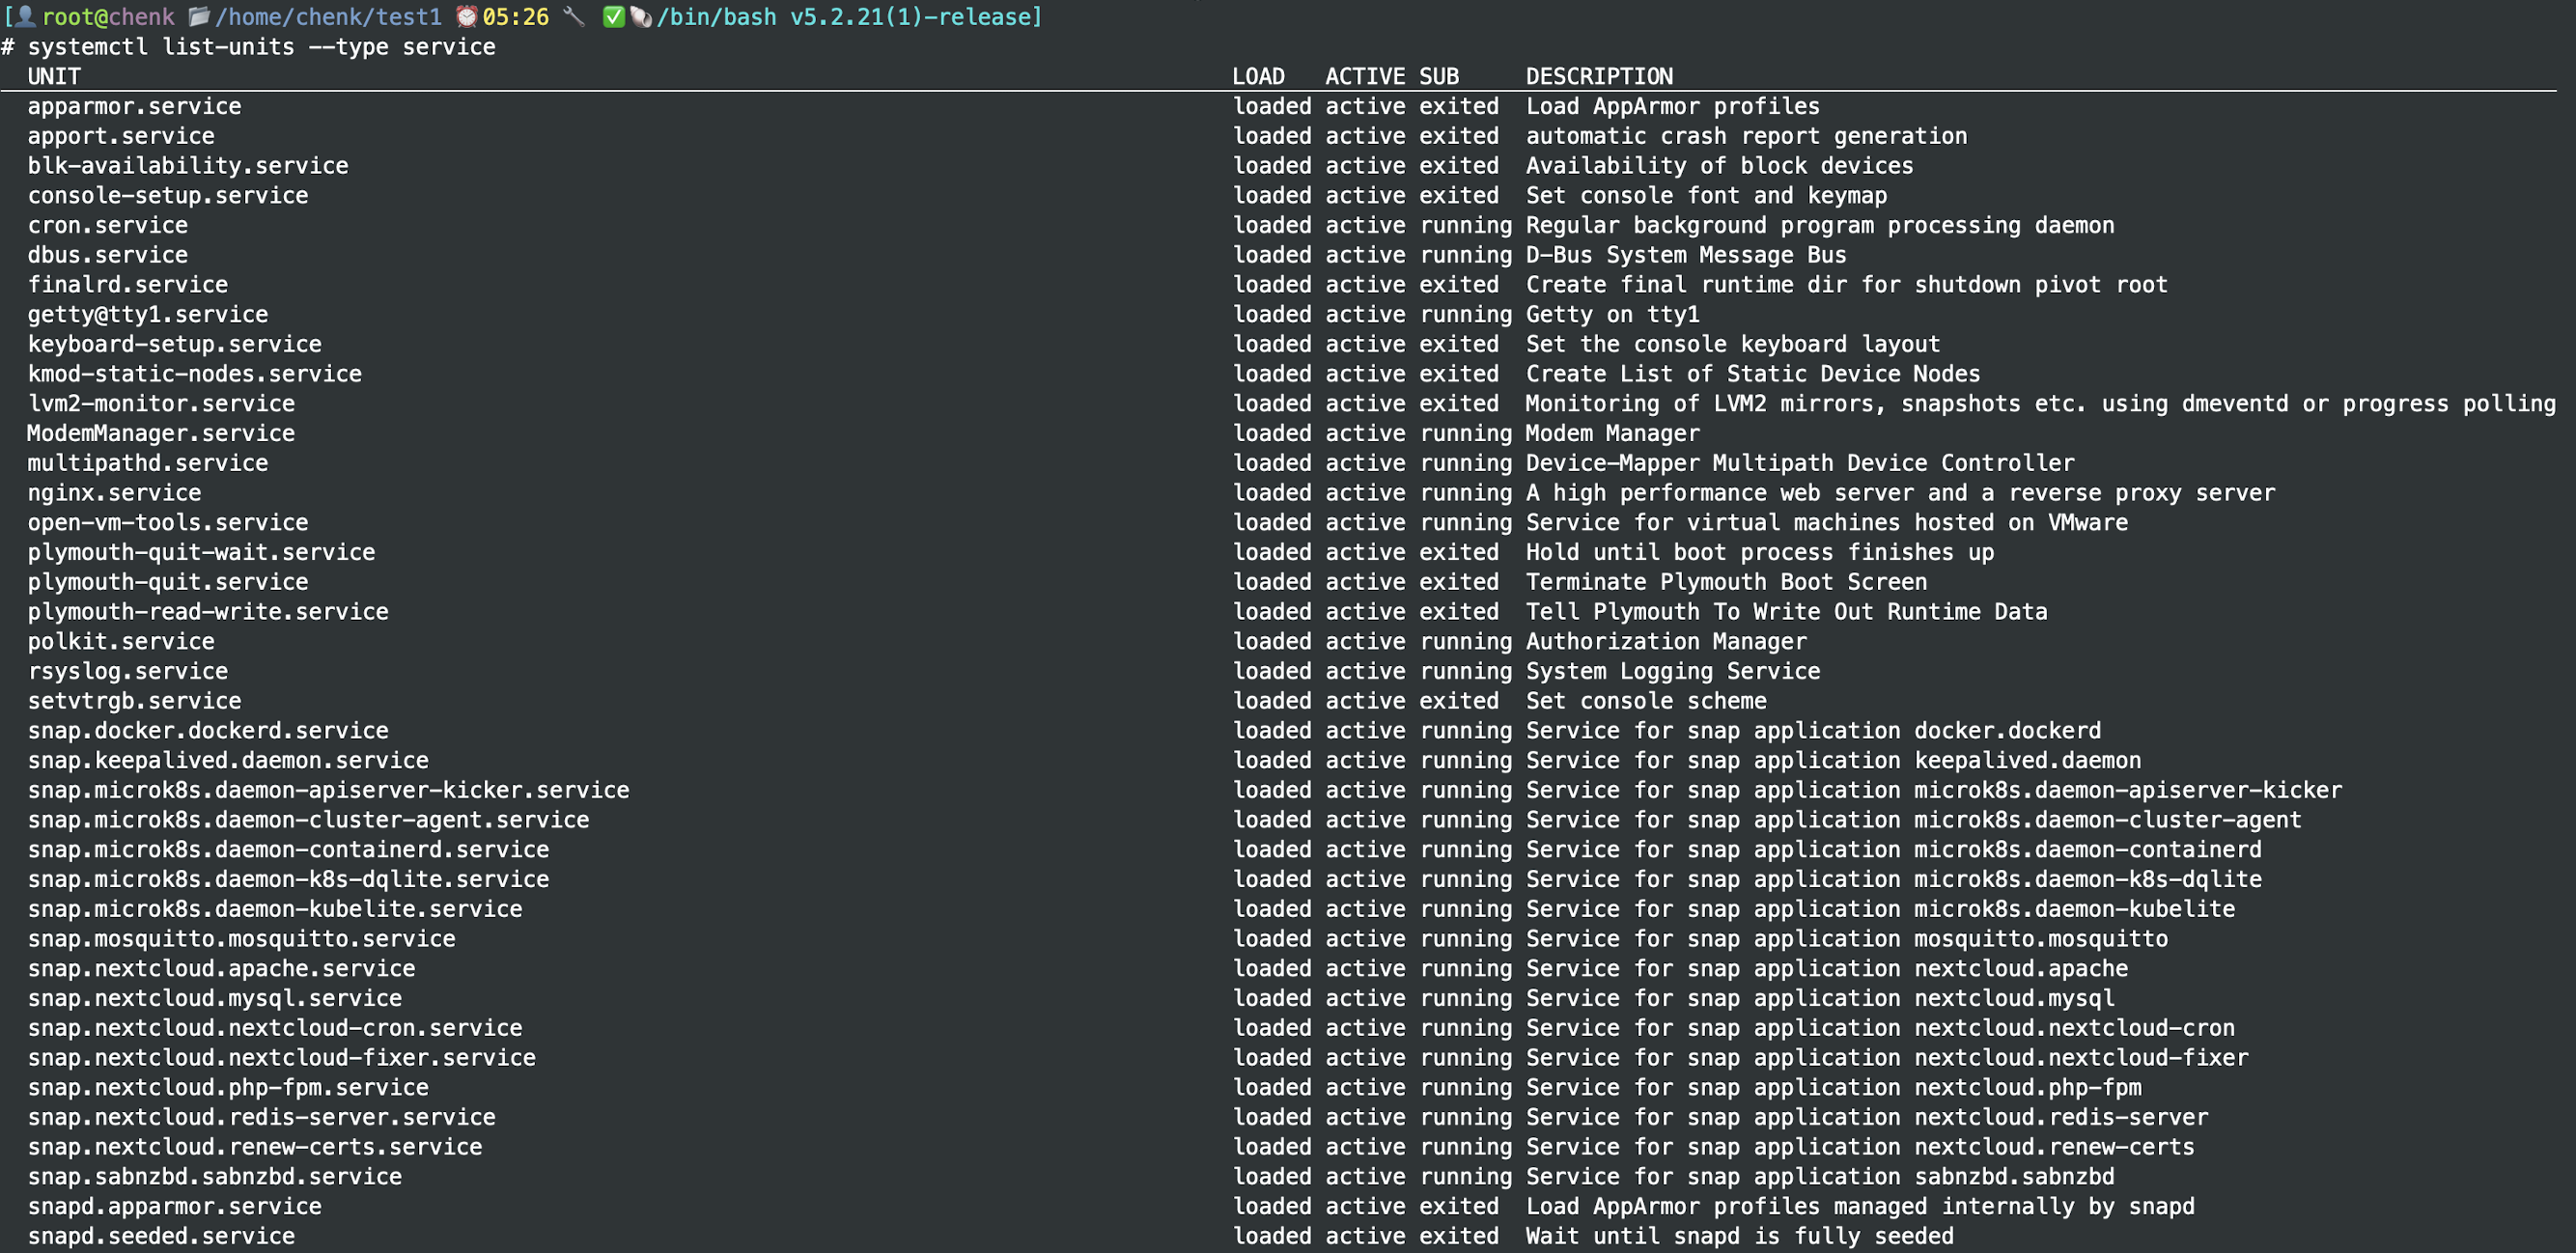Click snapd.seeded.service on the last line
Viewport: 2576px width, 1253px height.
pyautogui.click(x=161, y=1236)
